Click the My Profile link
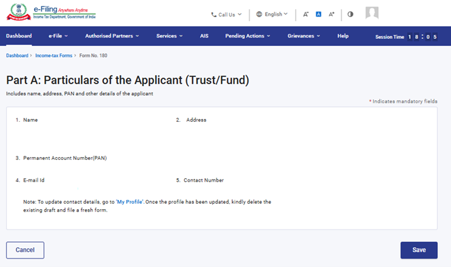The height and width of the screenshot is (267, 451). click(x=129, y=201)
